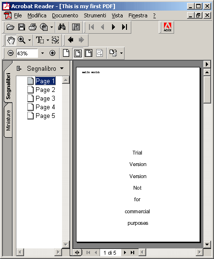This screenshot has height=259, width=214.
Task: Switch to the Miniature side tab
Action: 8,120
